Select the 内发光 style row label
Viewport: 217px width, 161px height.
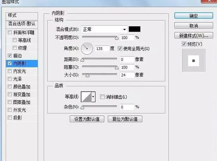[19, 71]
